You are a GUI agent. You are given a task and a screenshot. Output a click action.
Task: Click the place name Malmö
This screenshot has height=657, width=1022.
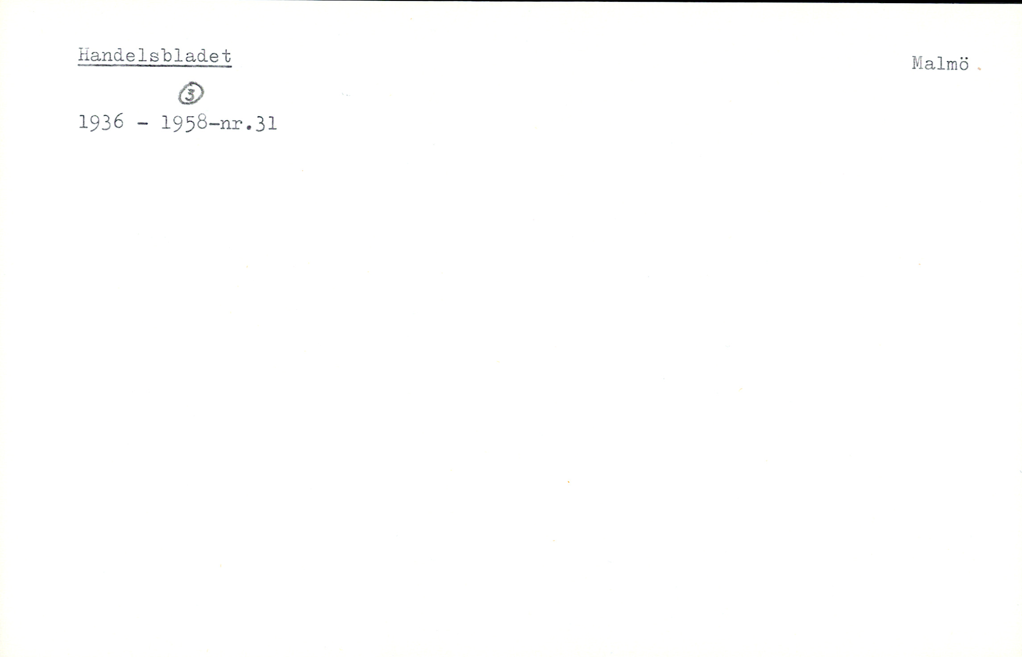940,64
